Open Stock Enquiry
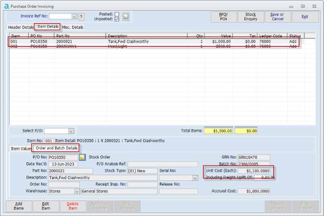Screen dimensions: 324x216 [x=251, y=17]
